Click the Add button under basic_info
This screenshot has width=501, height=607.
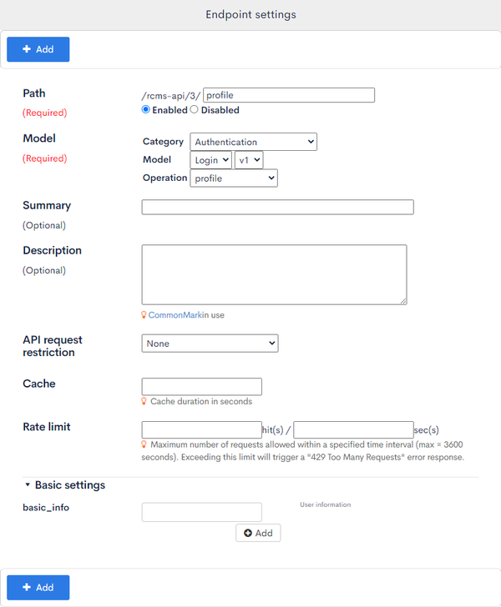[x=258, y=533]
